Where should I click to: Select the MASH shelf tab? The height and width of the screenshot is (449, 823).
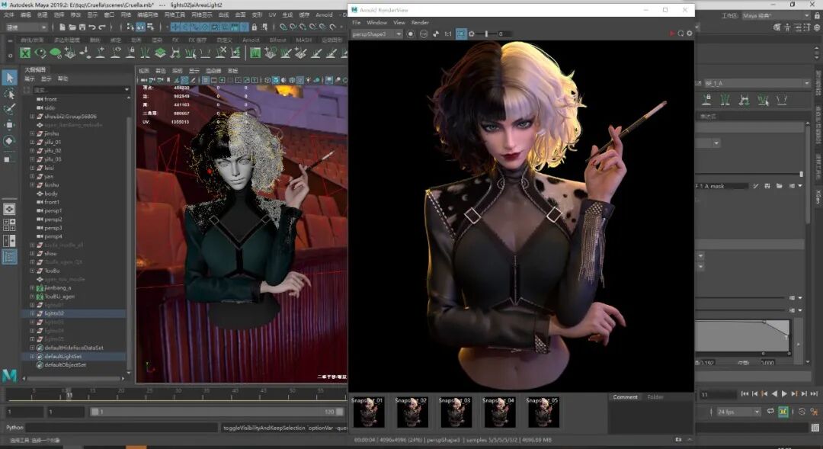[303, 40]
